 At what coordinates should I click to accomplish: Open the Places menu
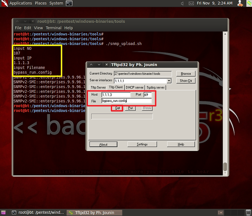41,3
